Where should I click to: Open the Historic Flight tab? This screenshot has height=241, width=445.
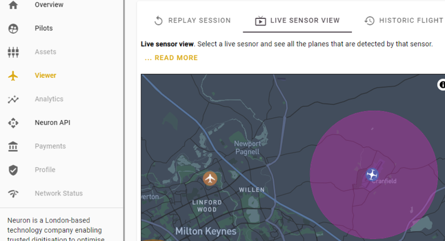(x=404, y=21)
